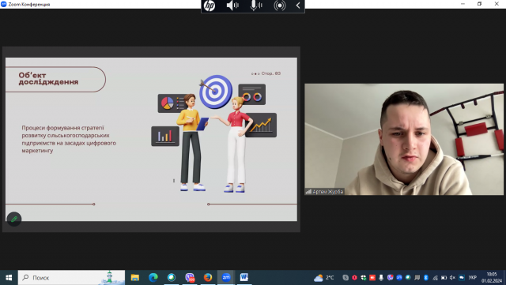
Task: Open the Windows Start menu
Action: pyautogui.click(x=9, y=278)
